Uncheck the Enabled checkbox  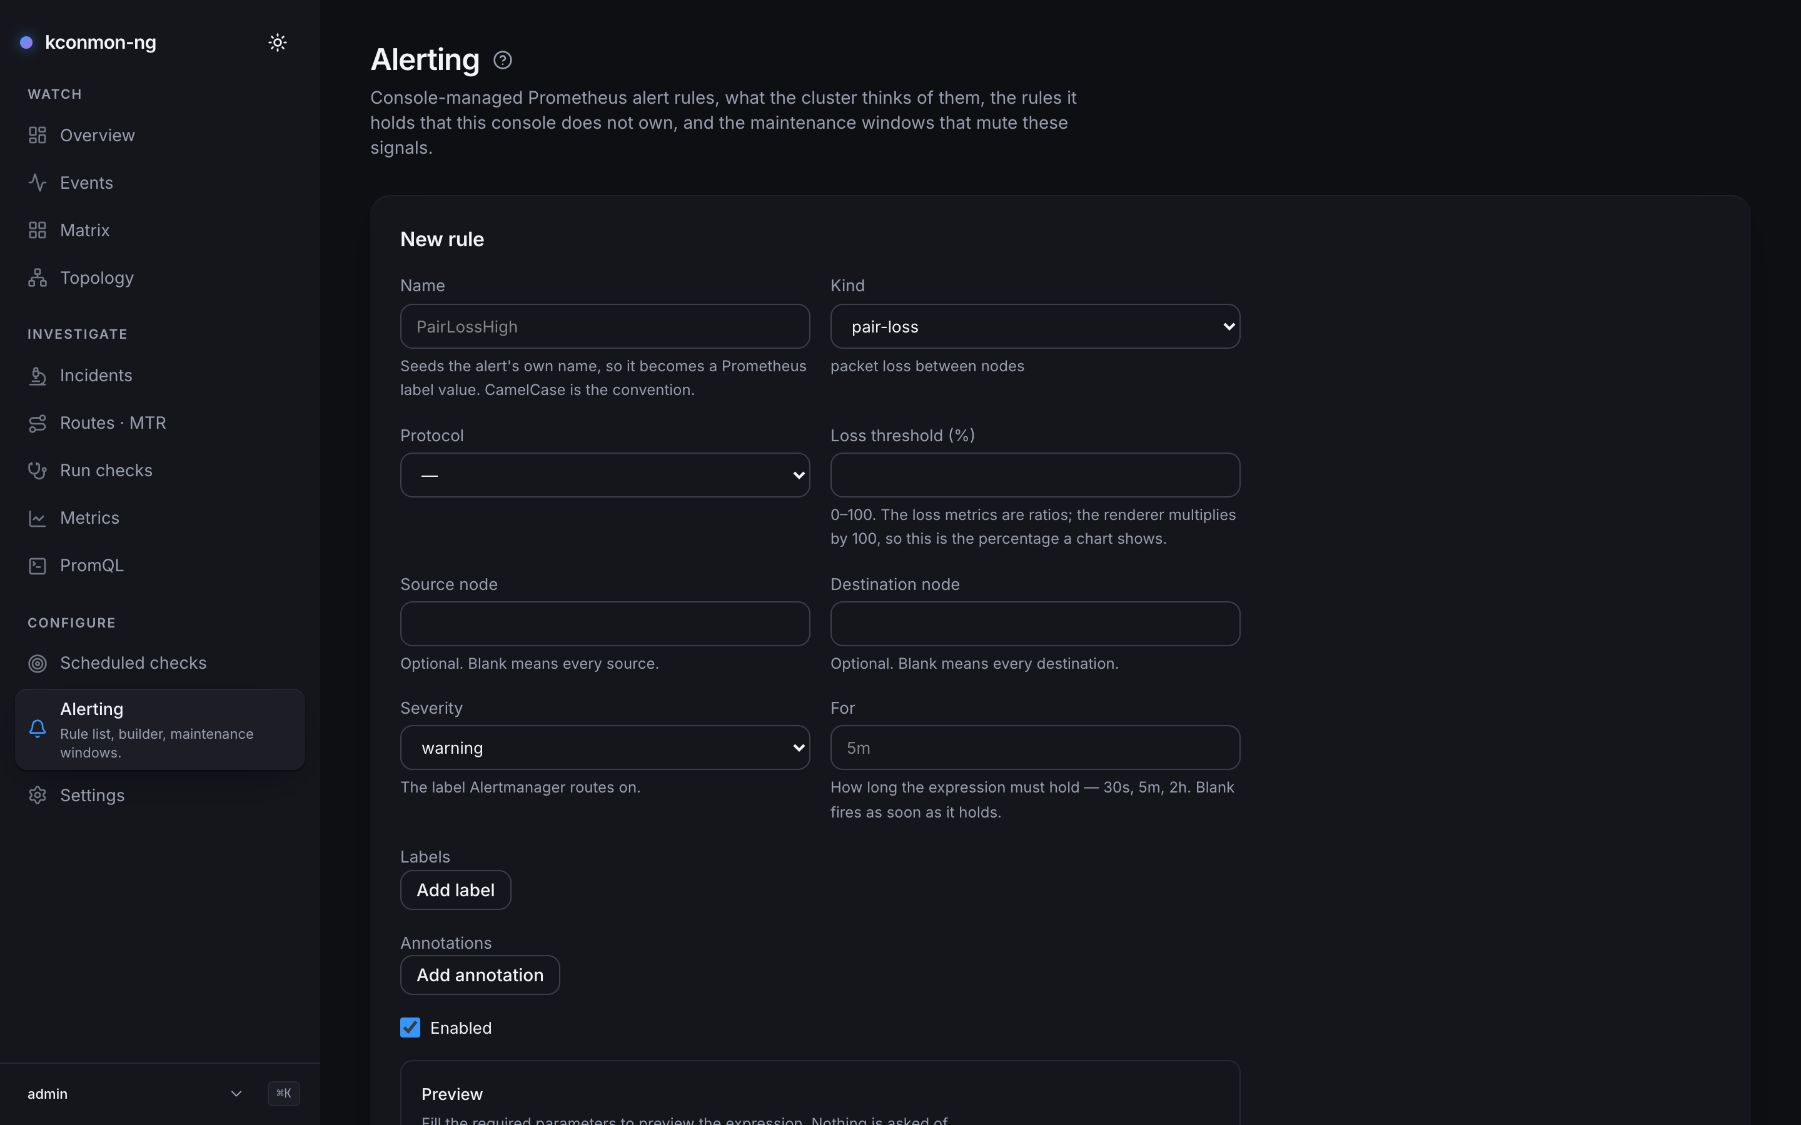pos(410,1027)
